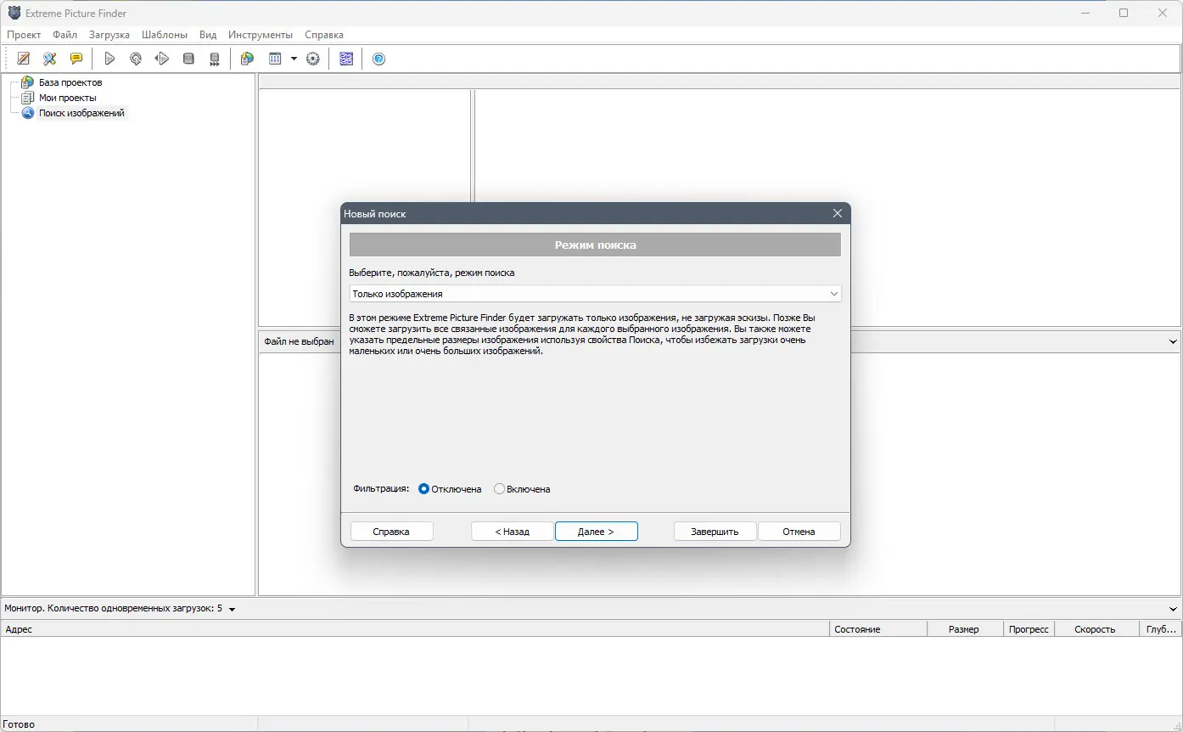
Task: Click the Состояние column header
Action: [x=877, y=629]
